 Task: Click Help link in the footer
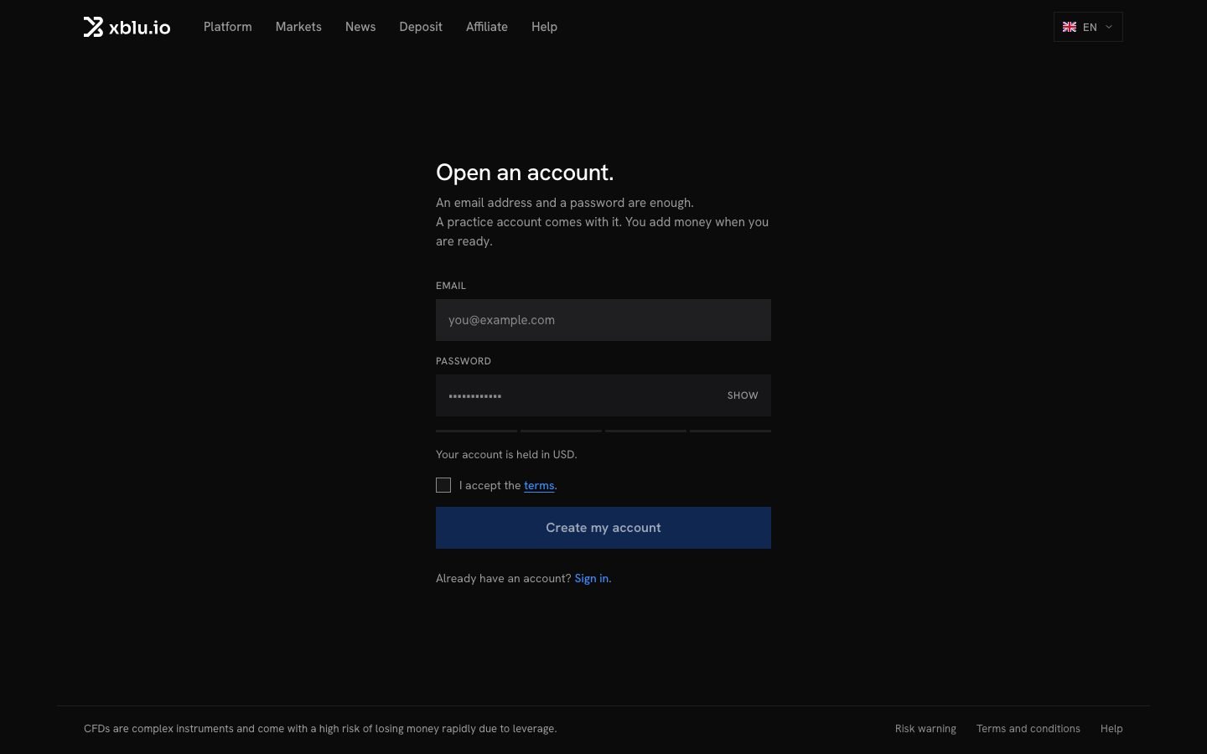pos(1111,729)
